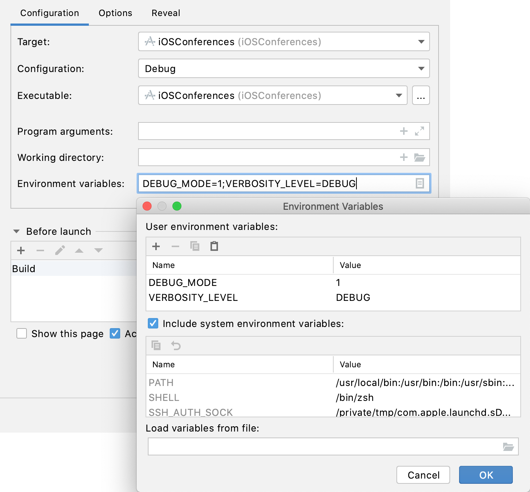Screen dimensions: 530x492
Task: Open the Configuration Debug dropdown
Action: pos(284,68)
